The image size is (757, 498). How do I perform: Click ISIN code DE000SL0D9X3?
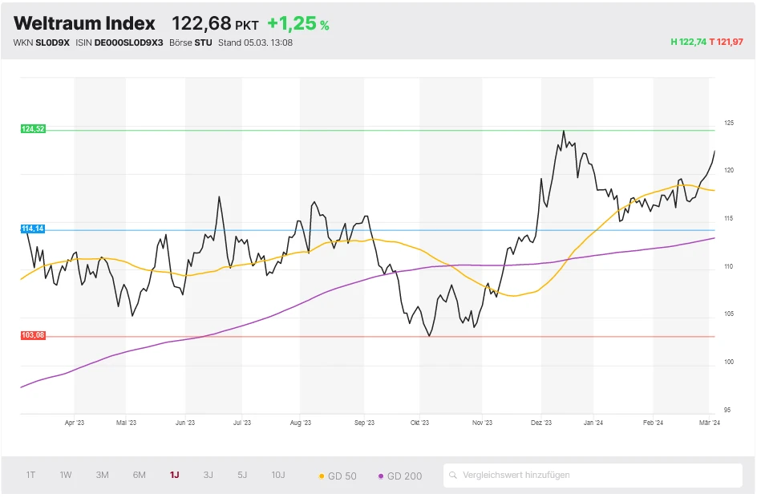pyautogui.click(x=128, y=43)
